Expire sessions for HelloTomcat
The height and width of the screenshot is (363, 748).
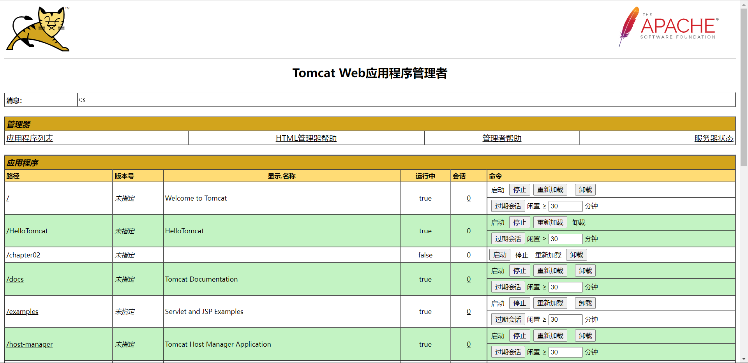(508, 239)
